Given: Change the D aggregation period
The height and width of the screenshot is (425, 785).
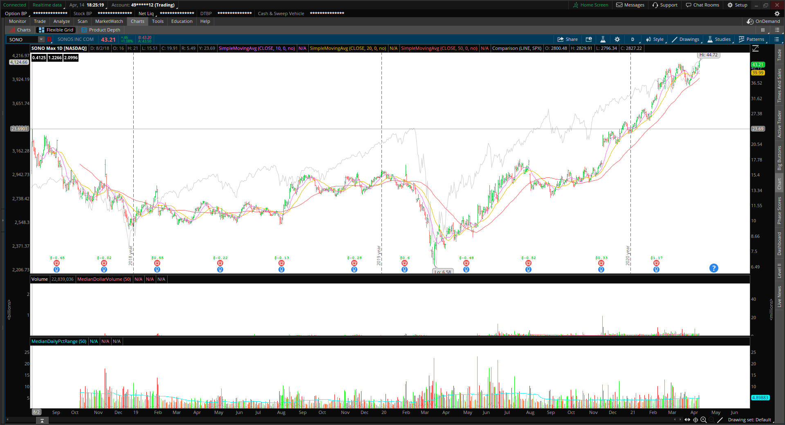Looking at the screenshot, I should click(x=632, y=39).
